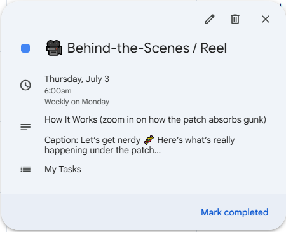
Task: Click the DNA emoji in the caption
Action: click(149, 140)
